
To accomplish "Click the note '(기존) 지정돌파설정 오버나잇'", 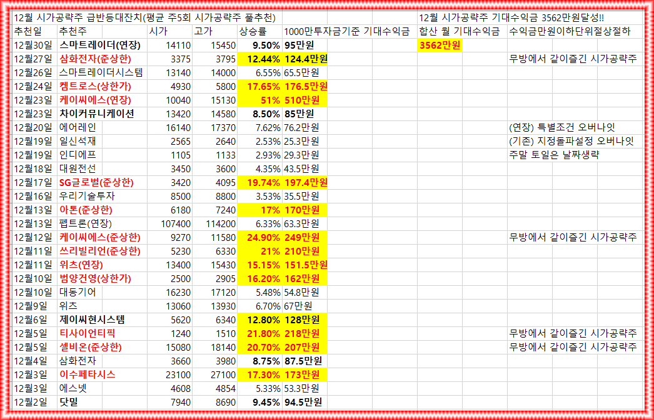I will tap(571, 142).
